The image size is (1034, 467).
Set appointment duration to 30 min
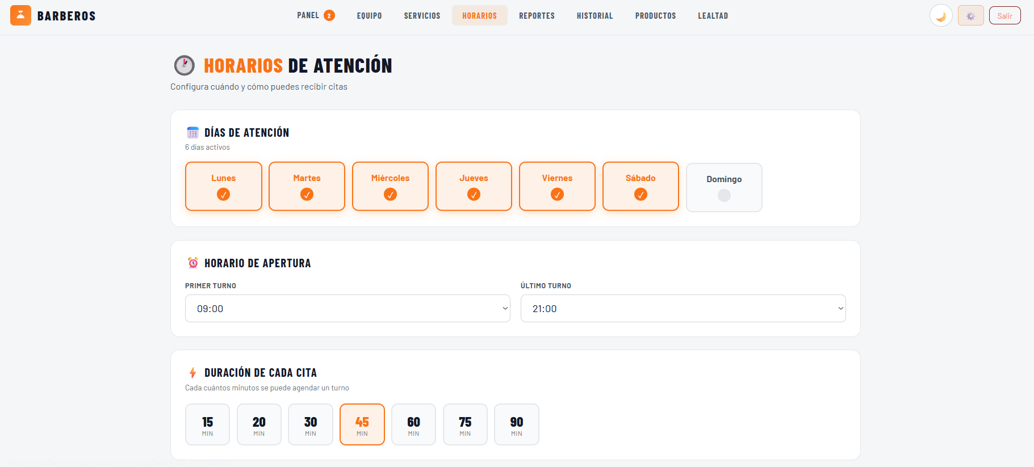[311, 424]
